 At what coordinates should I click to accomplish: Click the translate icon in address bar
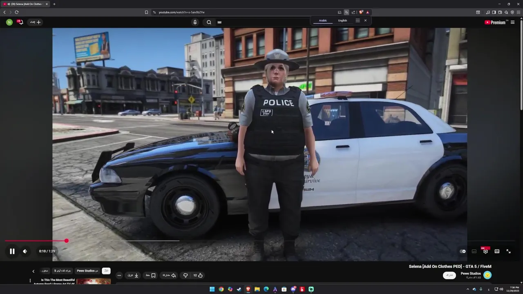point(346,12)
